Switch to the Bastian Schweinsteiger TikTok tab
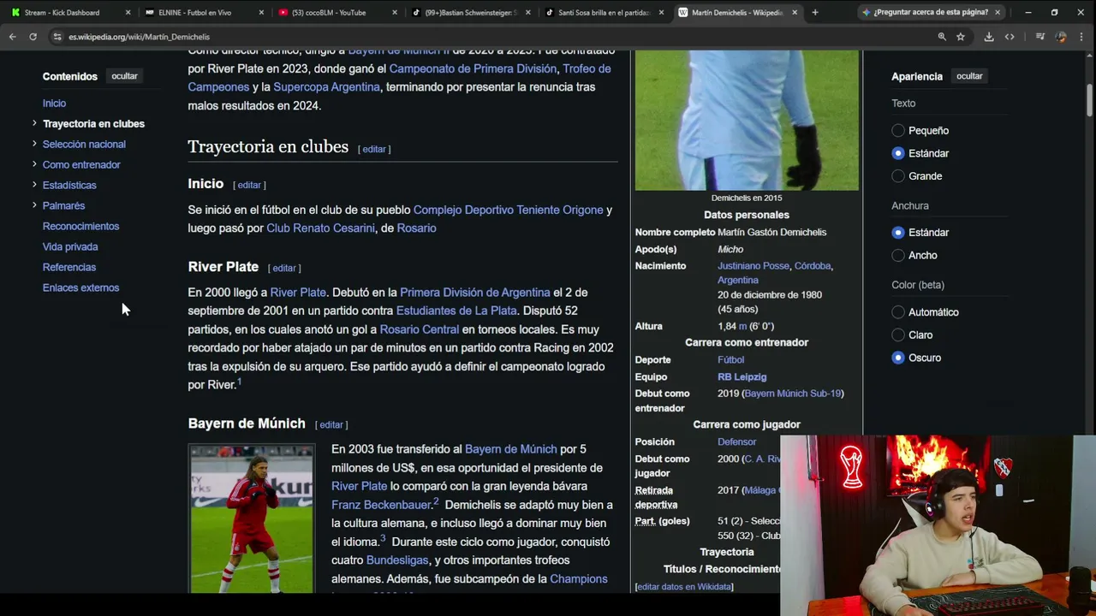This screenshot has height=616, width=1096. click(x=469, y=13)
